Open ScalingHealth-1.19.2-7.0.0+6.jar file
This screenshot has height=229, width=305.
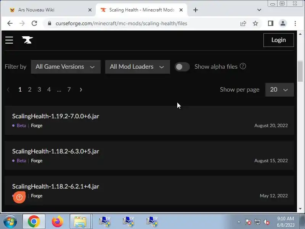pyautogui.click(x=56, y=116)
